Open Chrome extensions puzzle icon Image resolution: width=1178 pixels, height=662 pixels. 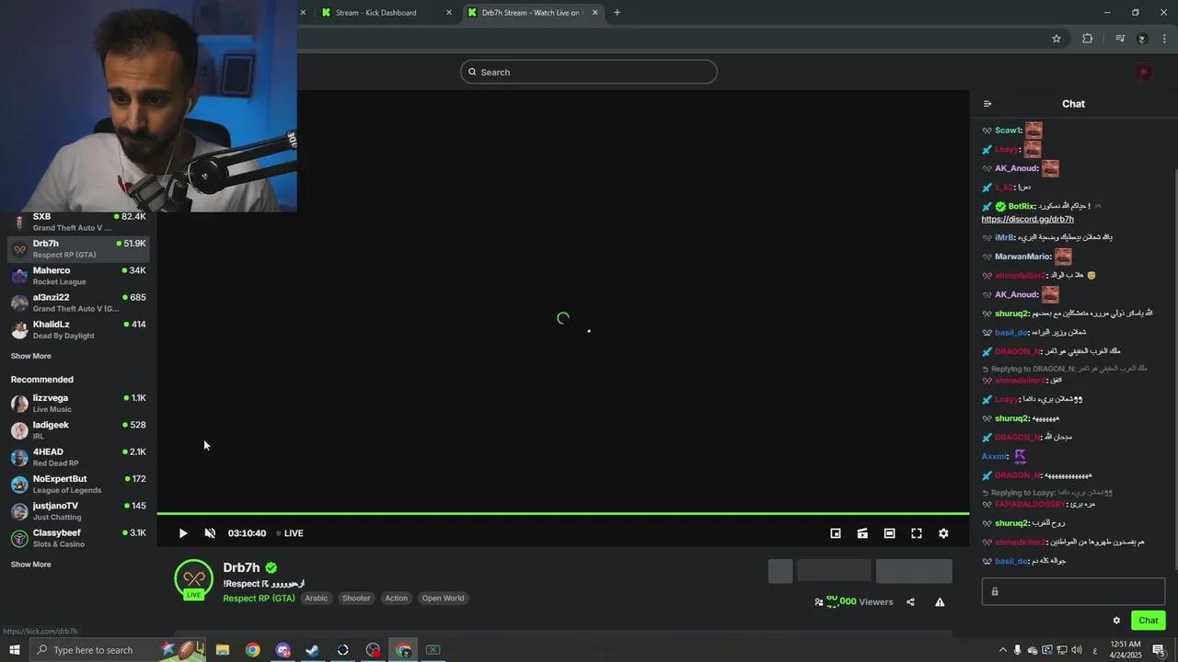tap(1088, 39)
